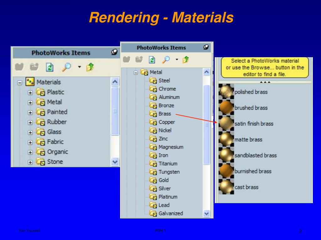Click first greyed archive icon in middle panel toolbar

(127, 60)
